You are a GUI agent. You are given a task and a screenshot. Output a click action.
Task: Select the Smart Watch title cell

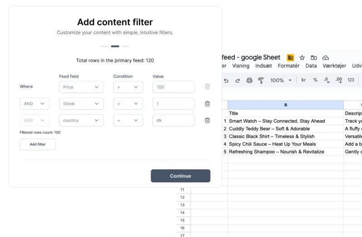point(286,121)
